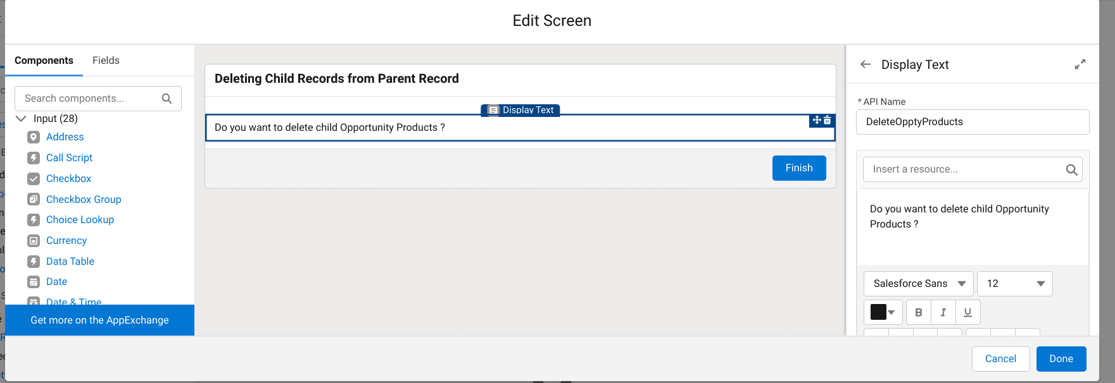Toggle underline formatting
Viewport: 1115px width, 383px height.
click(x=968, y=312)
